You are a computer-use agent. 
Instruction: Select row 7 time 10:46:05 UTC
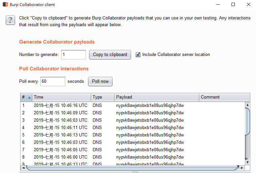pyautogui.click(x=60, y=150)
